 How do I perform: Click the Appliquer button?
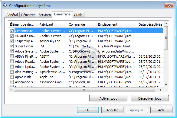[x=137, y=110]
